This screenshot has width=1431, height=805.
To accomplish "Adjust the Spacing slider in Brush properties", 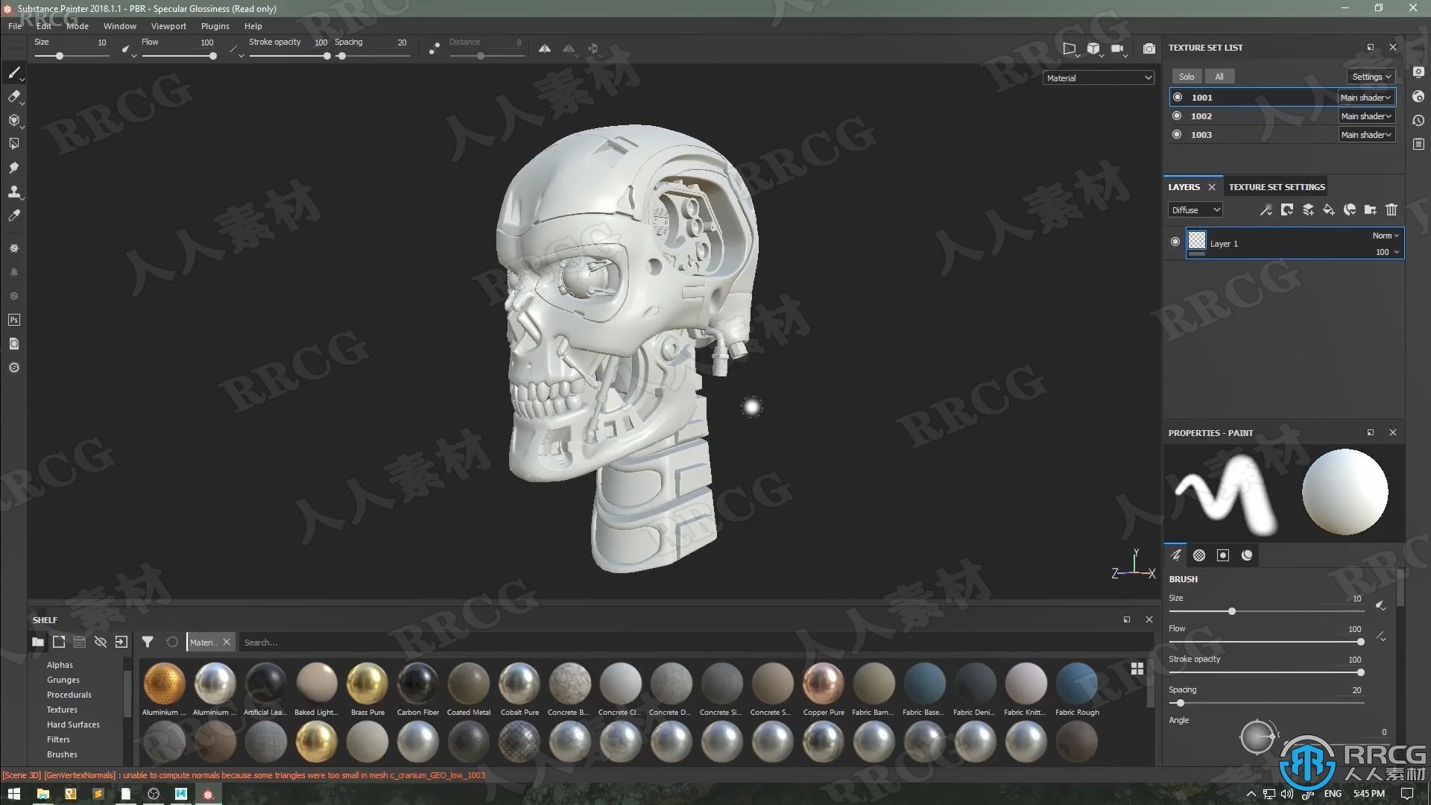I will pos(1266,703).
